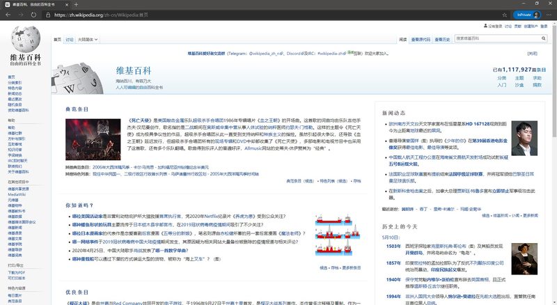Image resolution: width=557 pixels, height=305 pixels.
Task: Reload the page with the refresh icon
Action: (x=33, y=15)
